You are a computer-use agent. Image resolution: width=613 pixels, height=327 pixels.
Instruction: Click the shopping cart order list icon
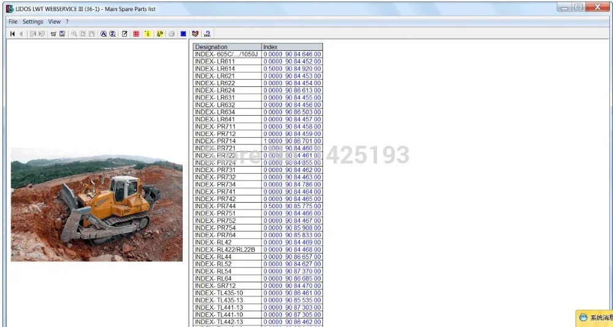pyautogui.click(x=53, y=34)
